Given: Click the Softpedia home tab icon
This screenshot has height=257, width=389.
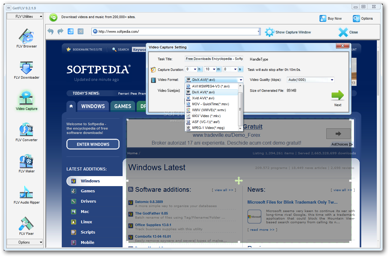Looking at the screenshot, I should pyautogui.click(x=71, y=106).
